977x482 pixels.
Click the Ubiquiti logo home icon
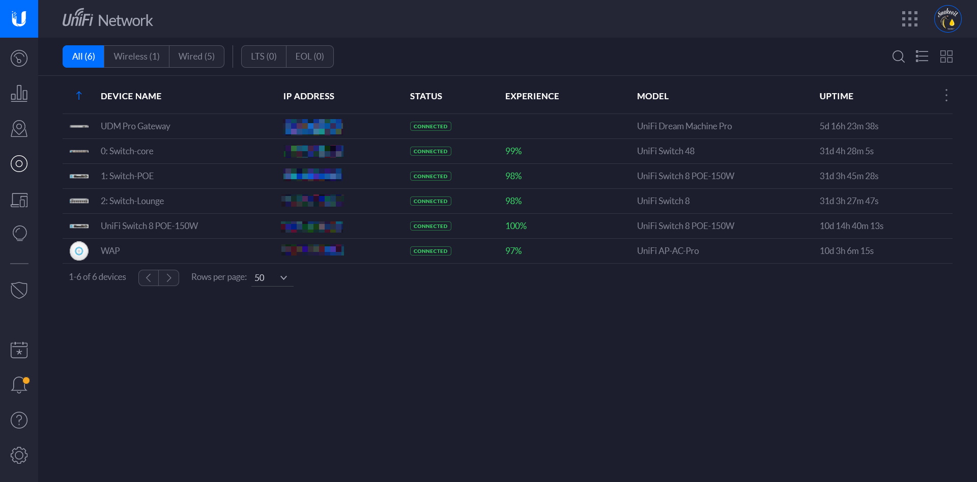coord(19,19)
